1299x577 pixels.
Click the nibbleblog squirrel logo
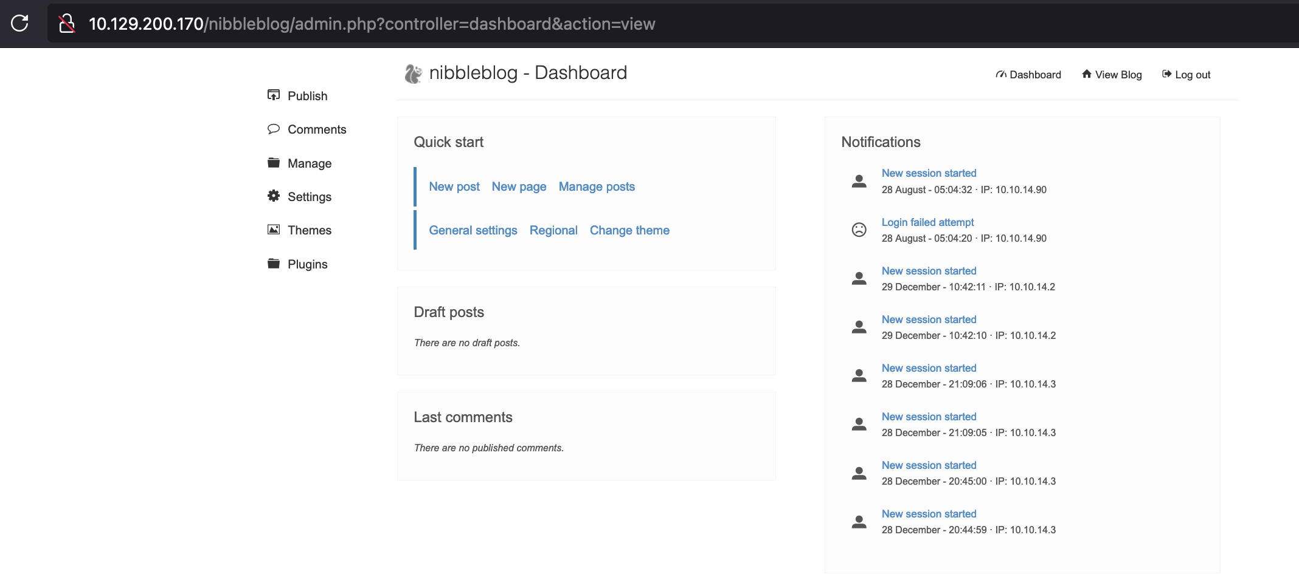tap(414, 73)
